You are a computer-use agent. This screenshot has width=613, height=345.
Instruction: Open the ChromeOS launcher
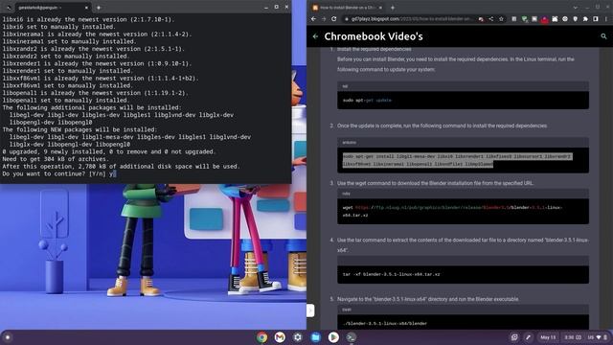(8, 337)
